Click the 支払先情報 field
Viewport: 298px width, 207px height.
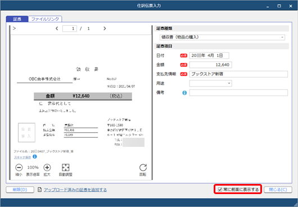tap(238, 74)
